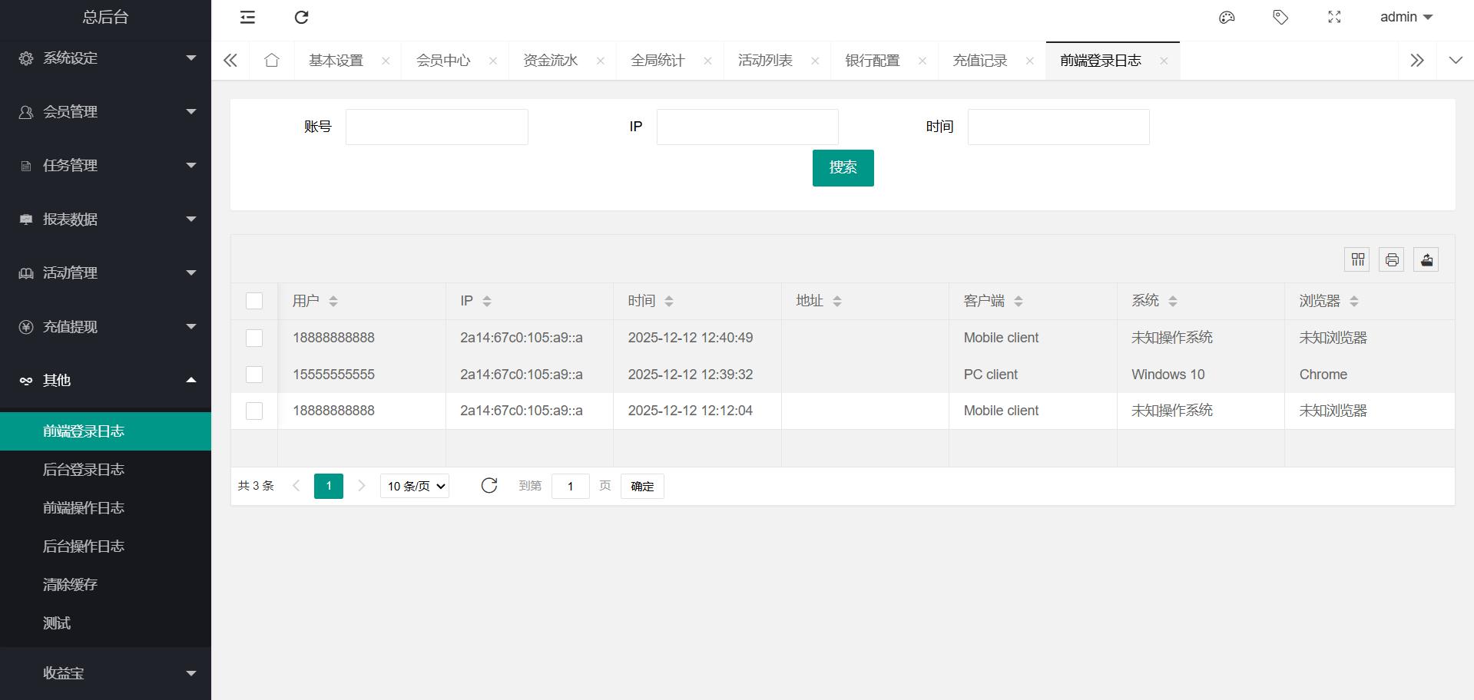Open 后台登录日志 in the sidebar
The width and height of the screenshot is (1474, 700).
(x=84, y=470)
